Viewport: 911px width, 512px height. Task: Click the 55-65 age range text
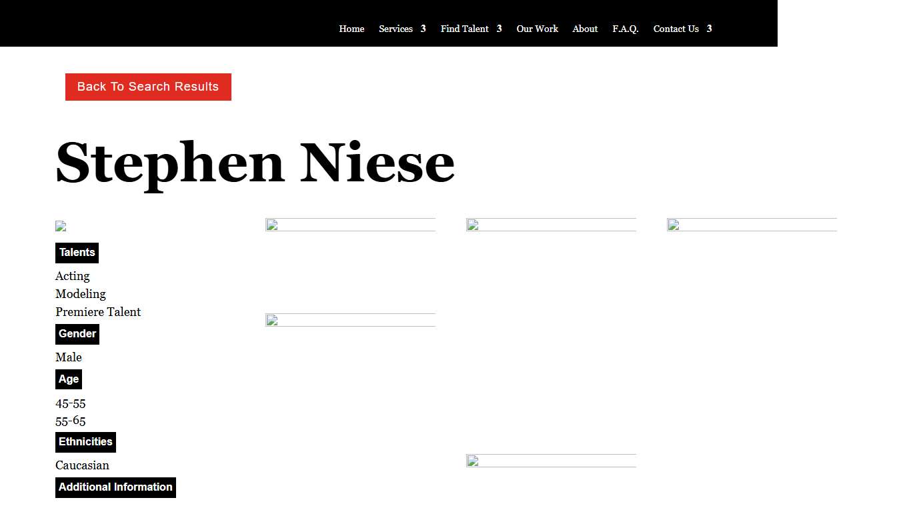click(70, 421)
